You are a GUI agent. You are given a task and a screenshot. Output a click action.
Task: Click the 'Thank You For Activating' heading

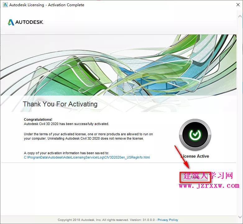(x=60, y=104)
